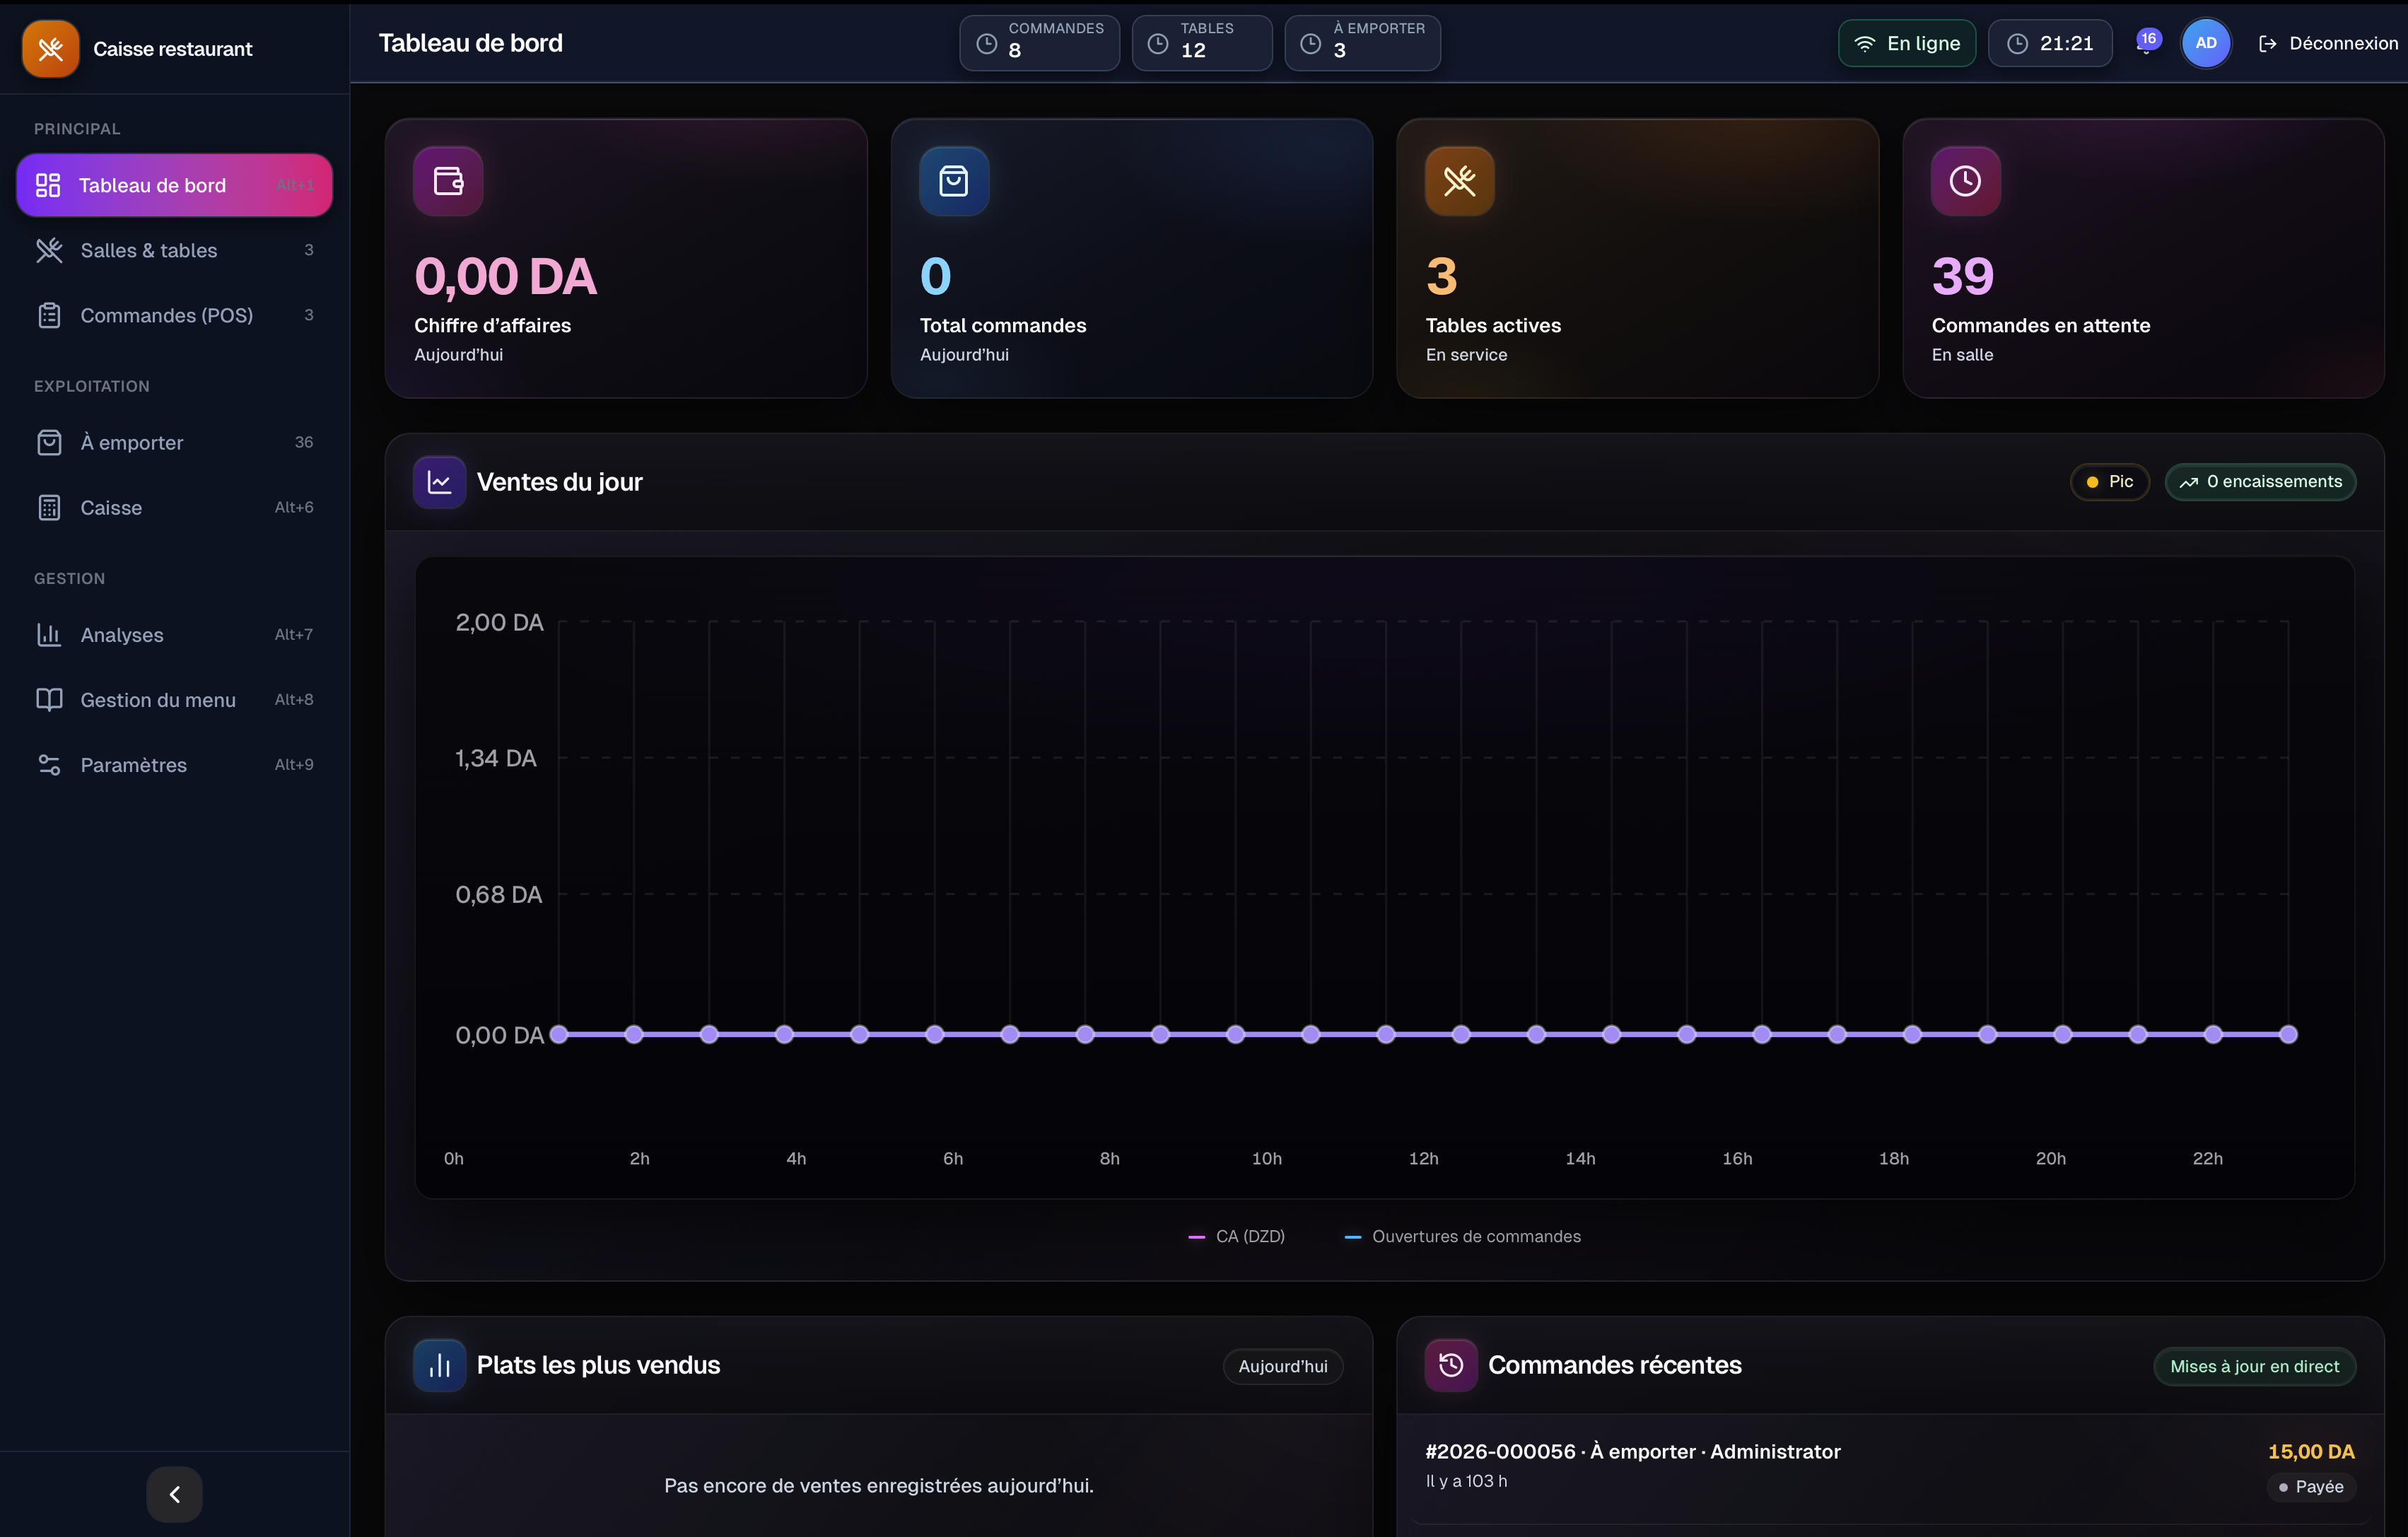
Task: Open Salles & tables page
Action: [174, 250]
